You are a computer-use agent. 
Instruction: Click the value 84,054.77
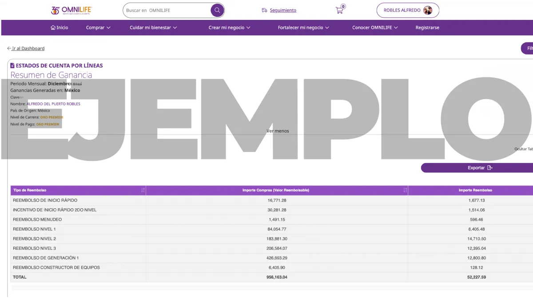point(277,229)
